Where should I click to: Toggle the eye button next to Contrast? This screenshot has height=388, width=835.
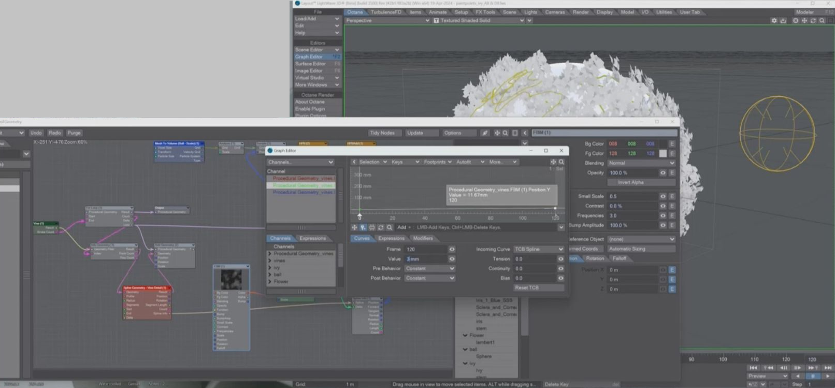(x=663, y=206)
